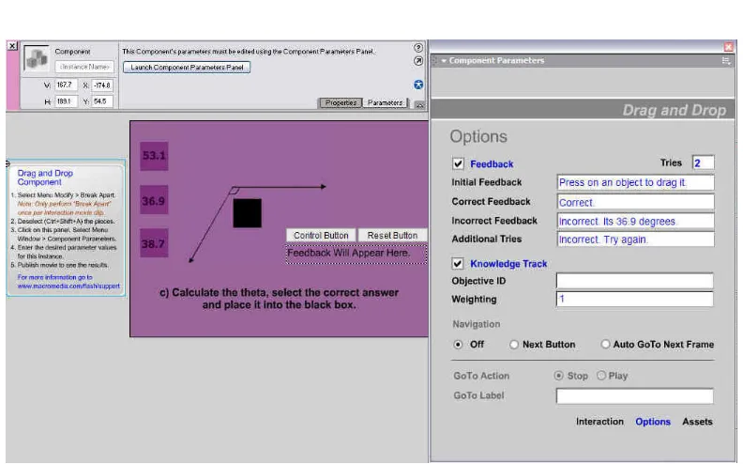The width and height of the screenshot is (743, 464).
Task: Click the Y position field
Action: 102,101
